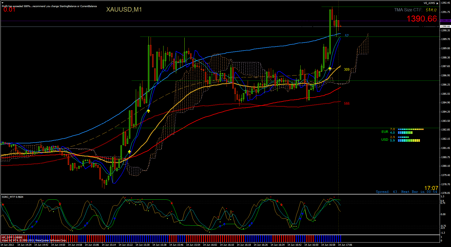Click the 14 Jun 2013 date axis label

tap(7, 245)
